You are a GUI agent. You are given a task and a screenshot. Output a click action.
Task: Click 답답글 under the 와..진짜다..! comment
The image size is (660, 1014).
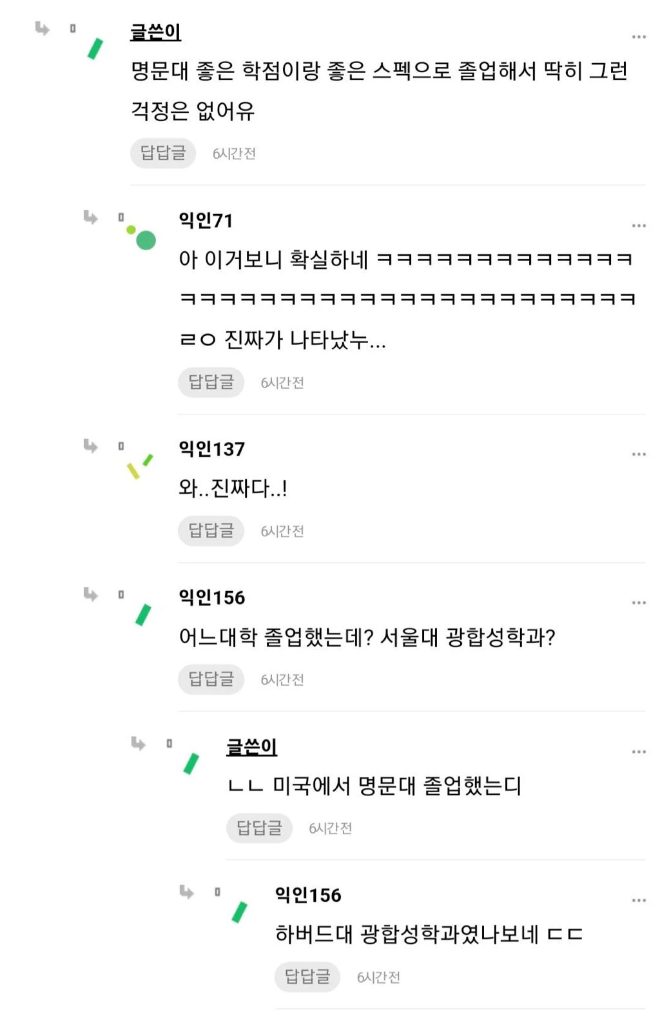click(x=211, y=531)
